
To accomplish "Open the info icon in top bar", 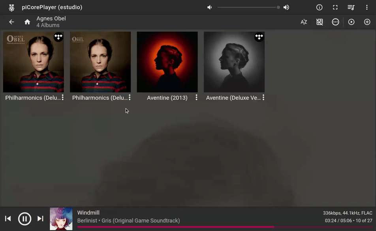I will pyautogui.click(x=319, y=7).
